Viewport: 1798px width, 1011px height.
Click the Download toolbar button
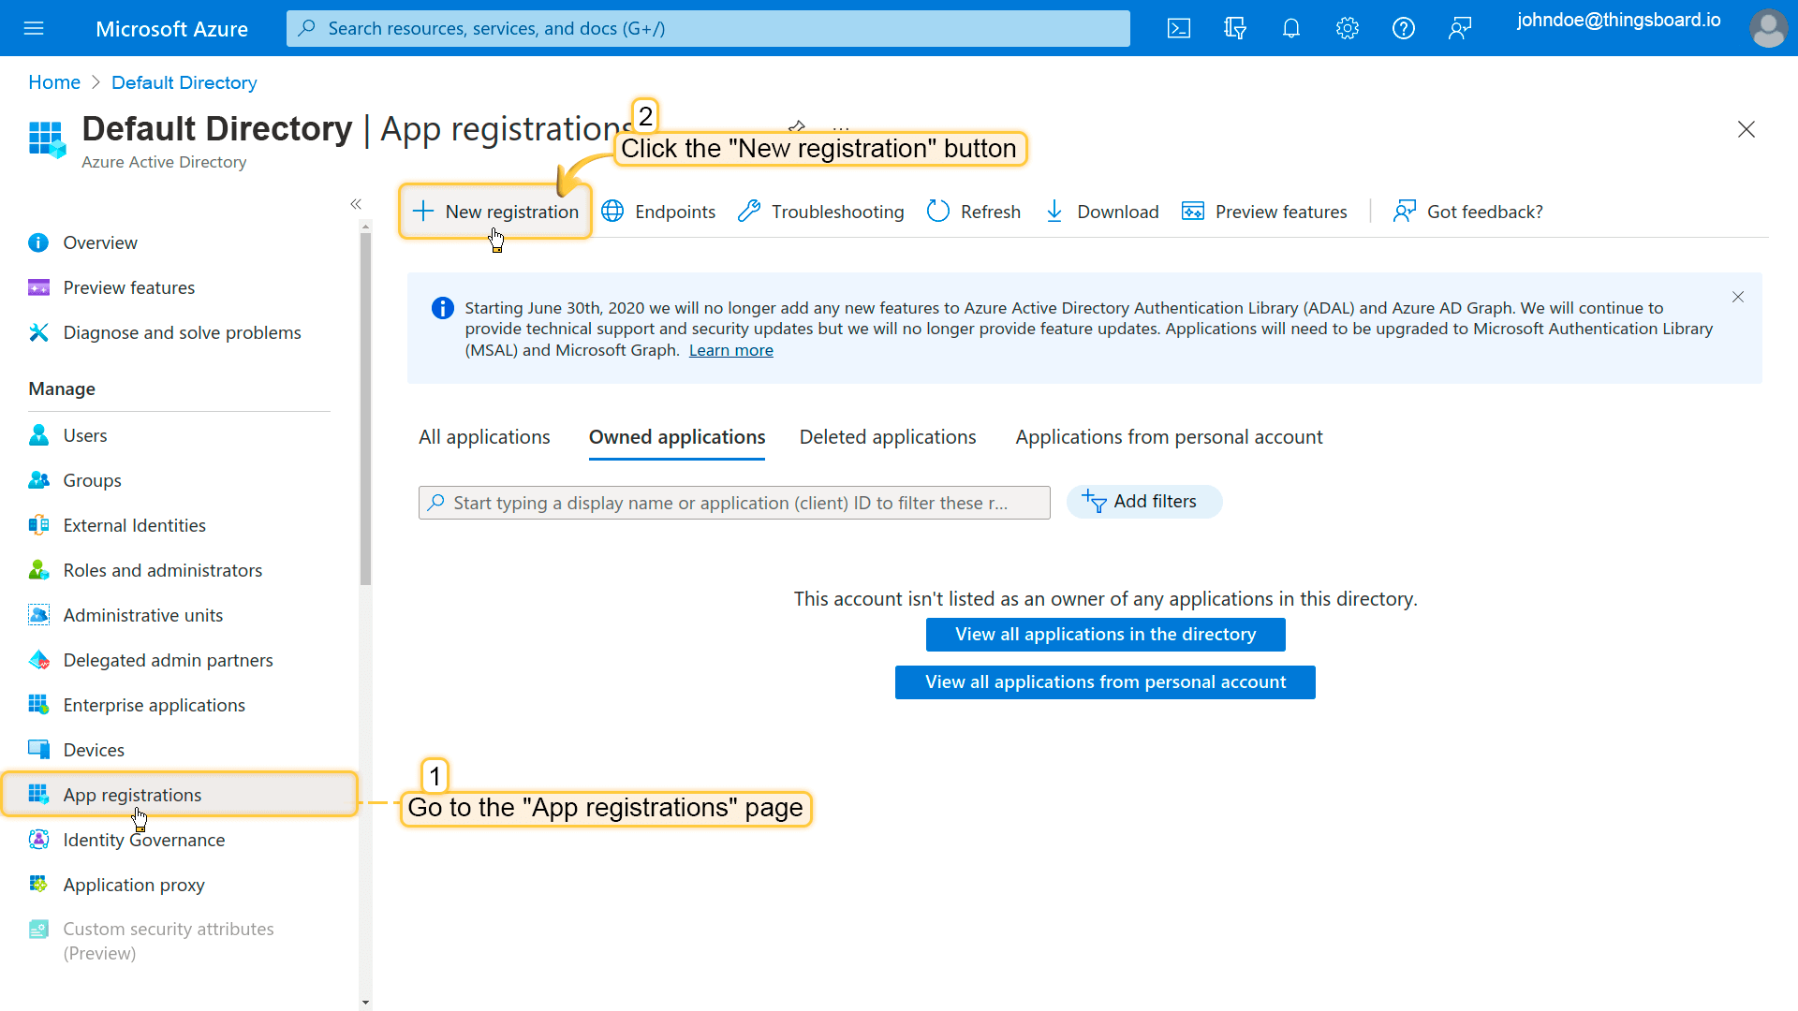pos(1102,212)
